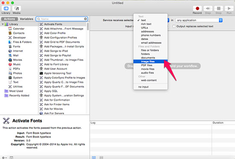Select the Fonts category icon
235x159 pixels.
click(x=10, y=46)
